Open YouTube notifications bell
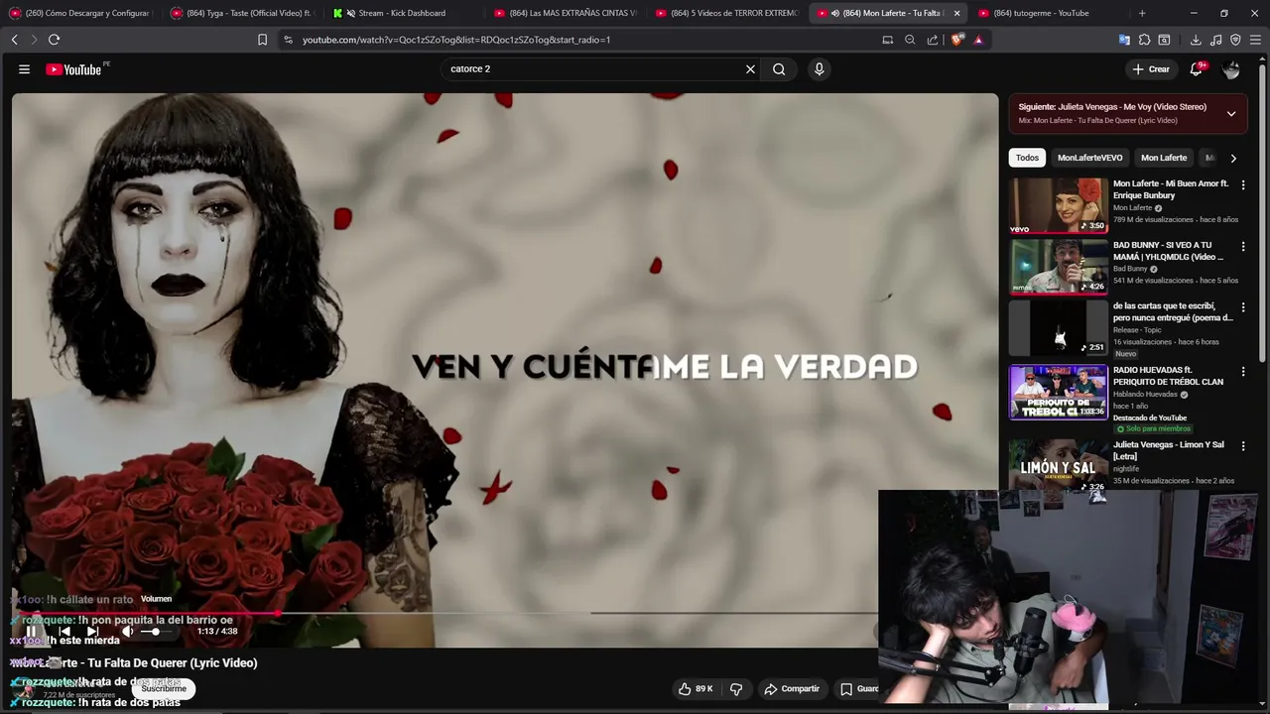Viewport: 1270px width, 714px height. (x=1197, y=69)
